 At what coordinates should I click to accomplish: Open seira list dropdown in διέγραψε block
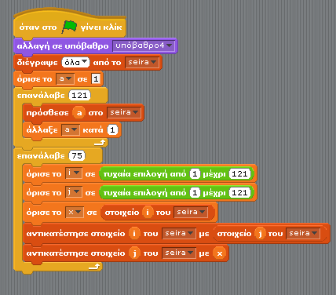click(x=142, y=63)
